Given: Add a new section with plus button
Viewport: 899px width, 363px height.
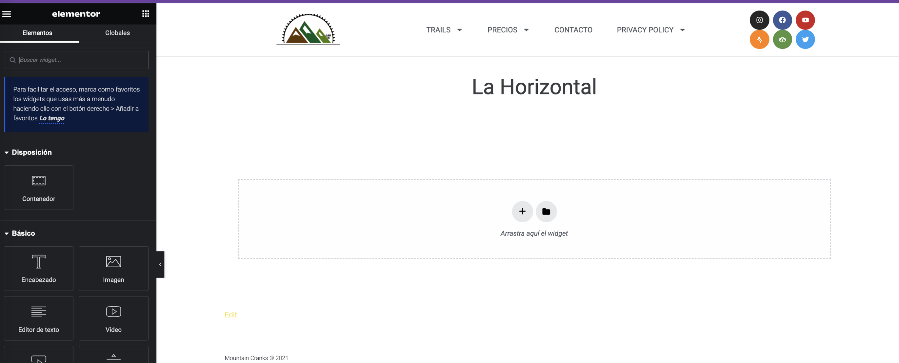Looking at the screenshot, I should (x=522, y=211).
